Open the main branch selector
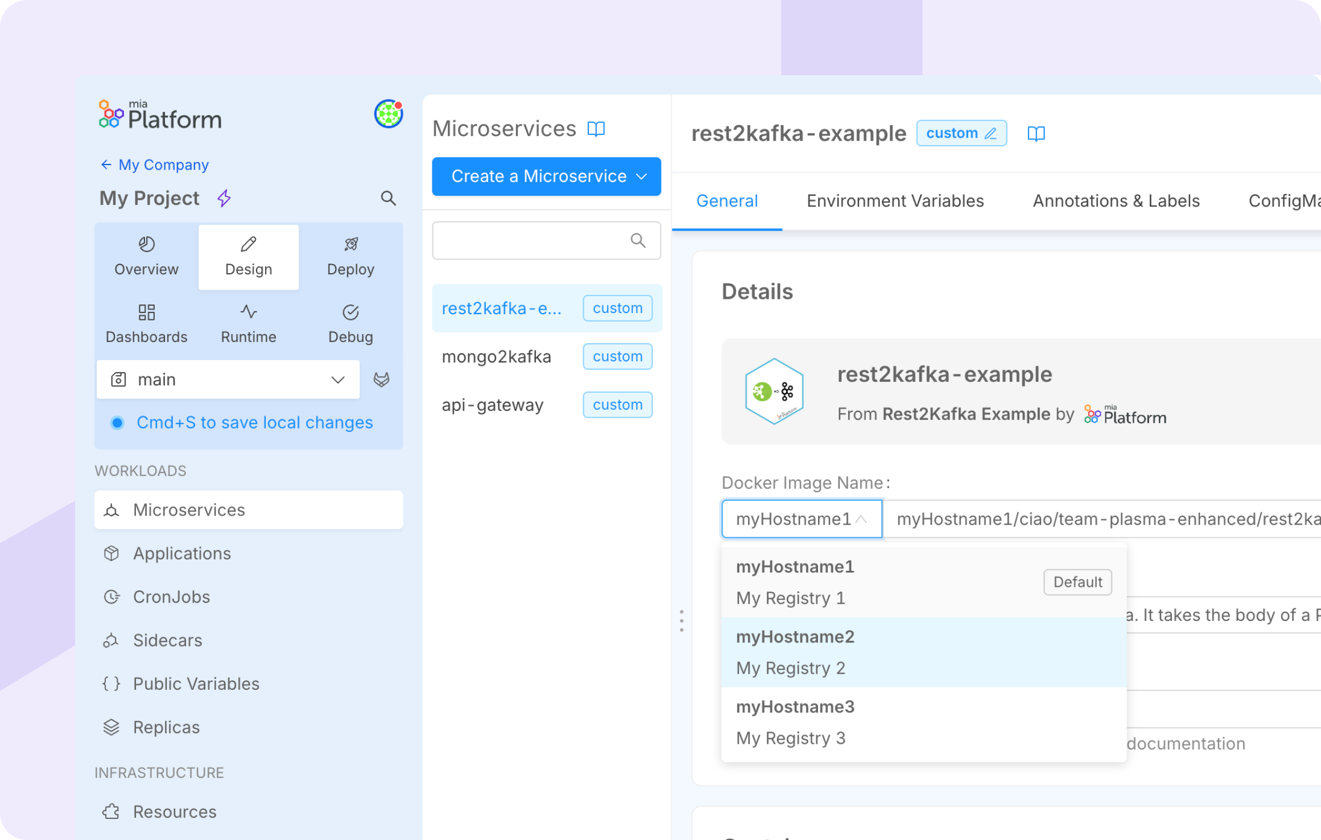This screenshot has height=840, width=1321. (228, 380)
